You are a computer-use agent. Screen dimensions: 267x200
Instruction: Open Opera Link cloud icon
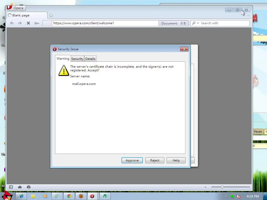click(x=20, y=187)
